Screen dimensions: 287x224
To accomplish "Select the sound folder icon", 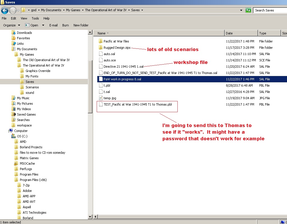I will [x=22, y=93].
